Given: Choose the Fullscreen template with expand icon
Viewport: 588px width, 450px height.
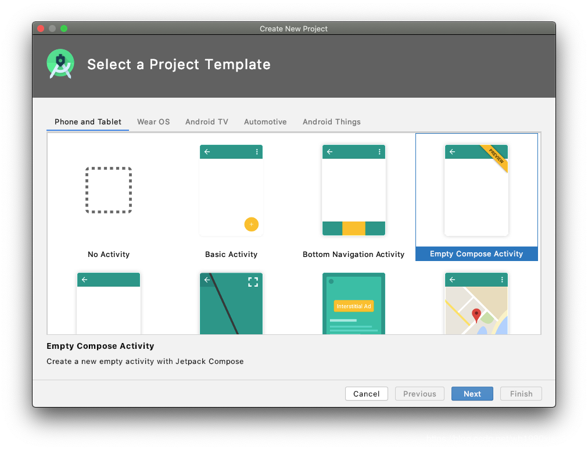Looking at the screenshot, I should (231, 303).
